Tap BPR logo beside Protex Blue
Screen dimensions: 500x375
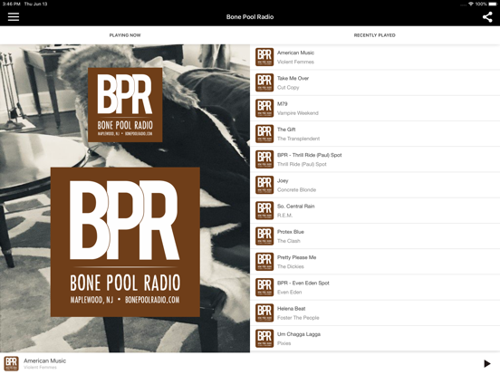(x=264, y=236)
